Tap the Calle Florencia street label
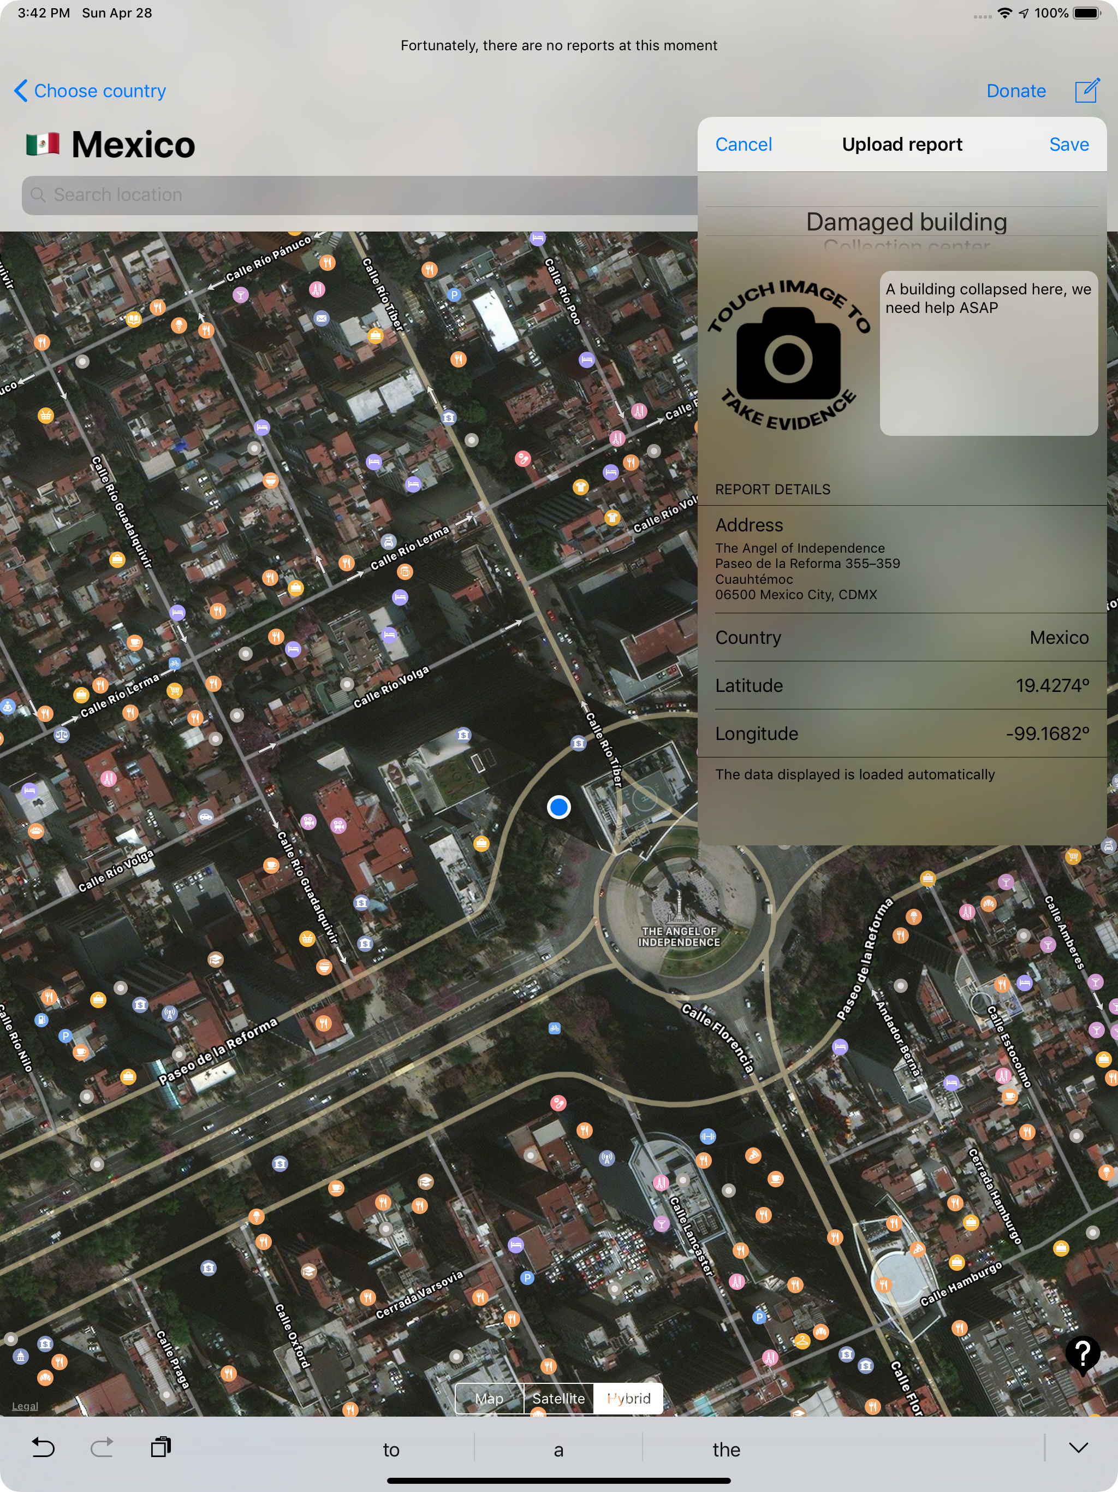Screen dimensions: 1118x1492 (717, 1039)
